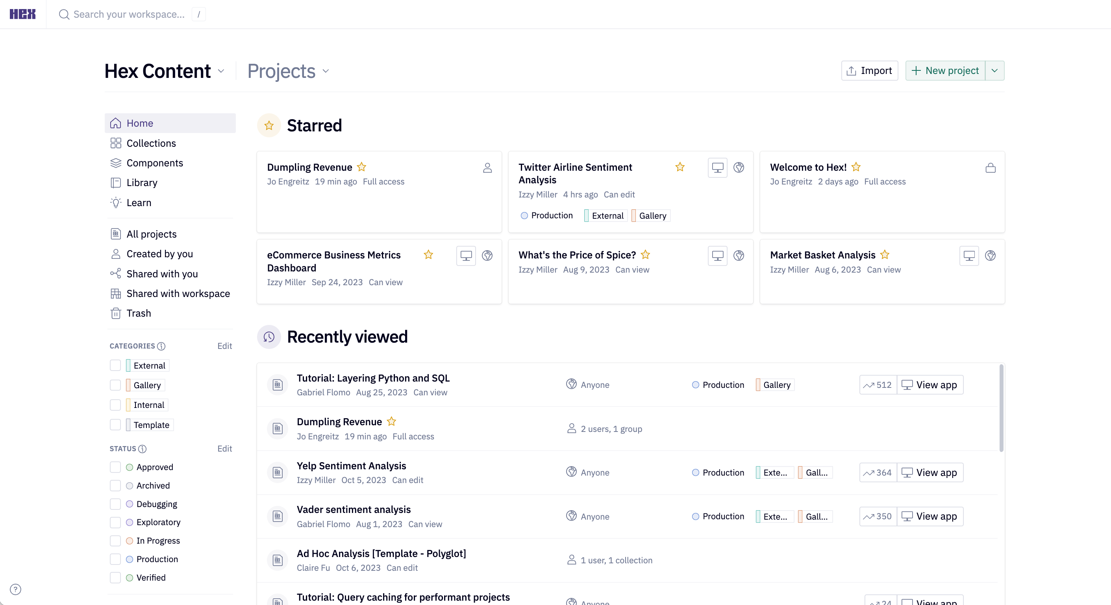Click the Hex logo

coord(22,14)
